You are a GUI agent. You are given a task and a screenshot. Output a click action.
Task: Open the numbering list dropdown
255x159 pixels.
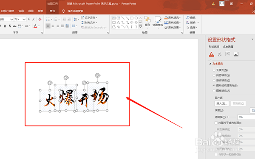point(59,20)
